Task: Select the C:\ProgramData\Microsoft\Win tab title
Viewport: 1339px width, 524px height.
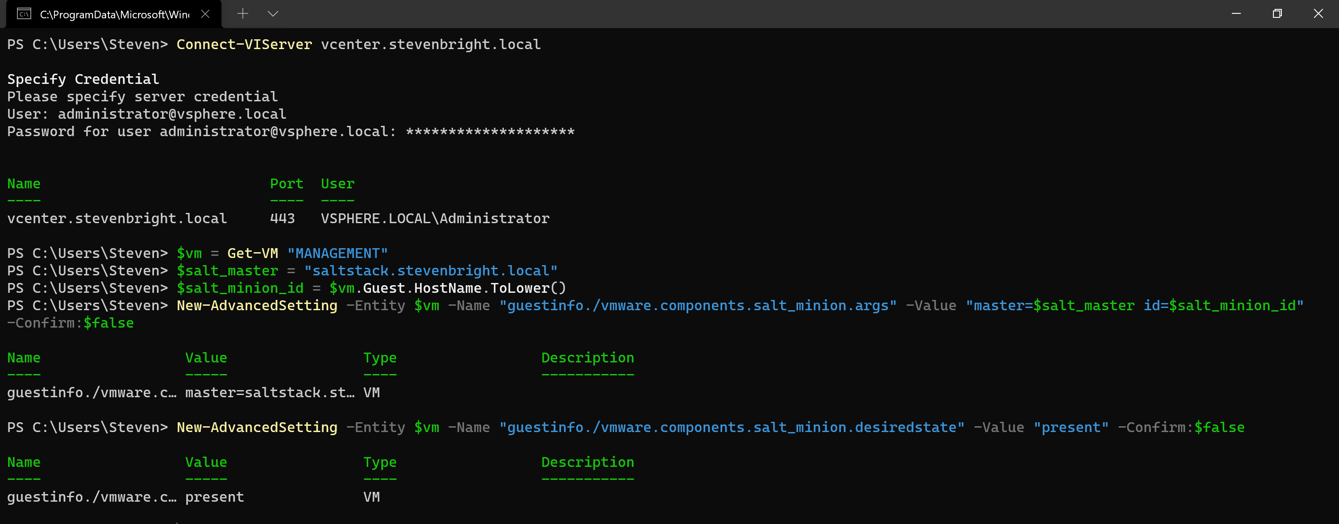Action: [x=114, y=15]
